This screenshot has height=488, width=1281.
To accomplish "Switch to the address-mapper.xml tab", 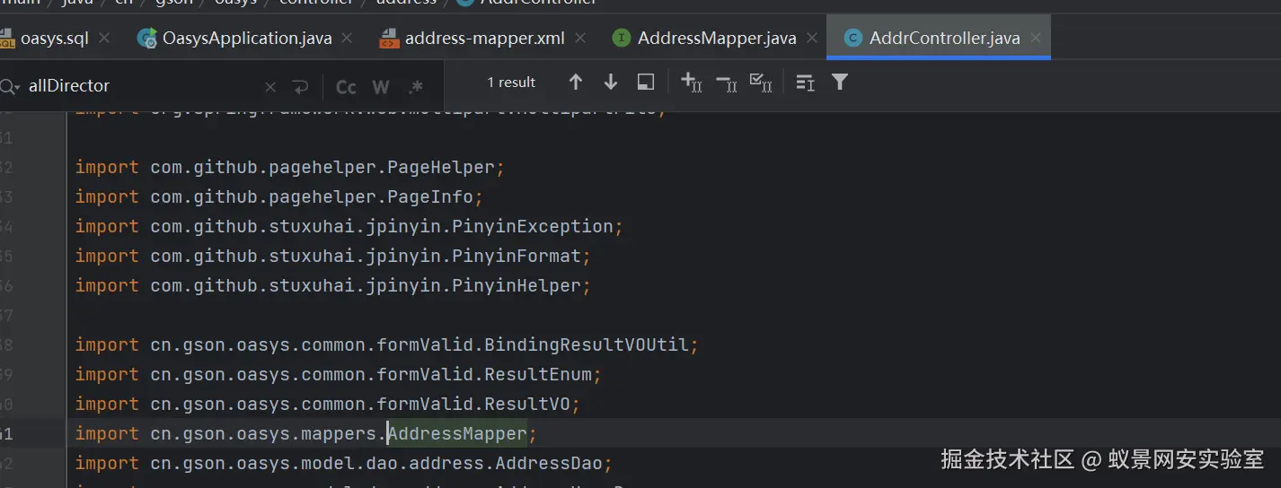I will click(x=484, y=38).
